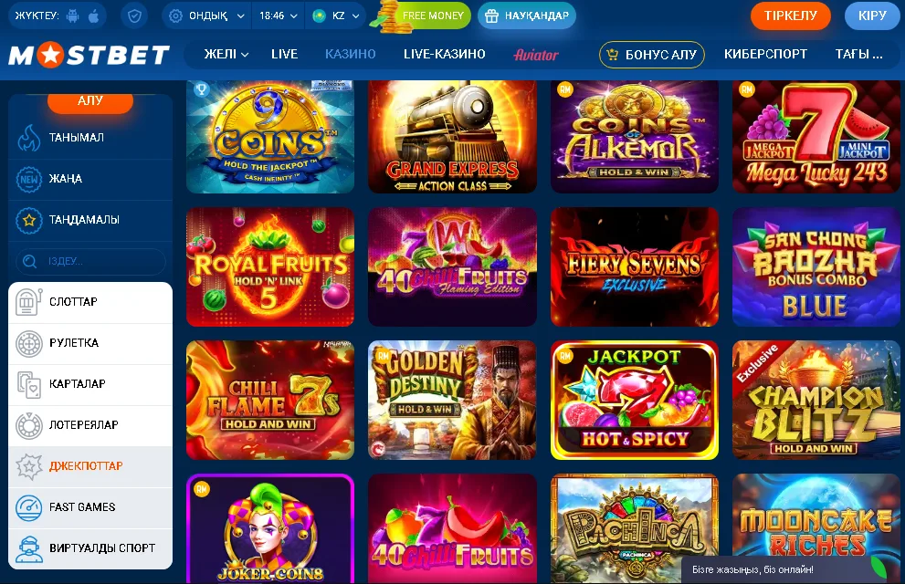The width and height of the screenshot is (905, 584).
Task: Click the orange Тіркелу register button
Action: coord(791,16)
